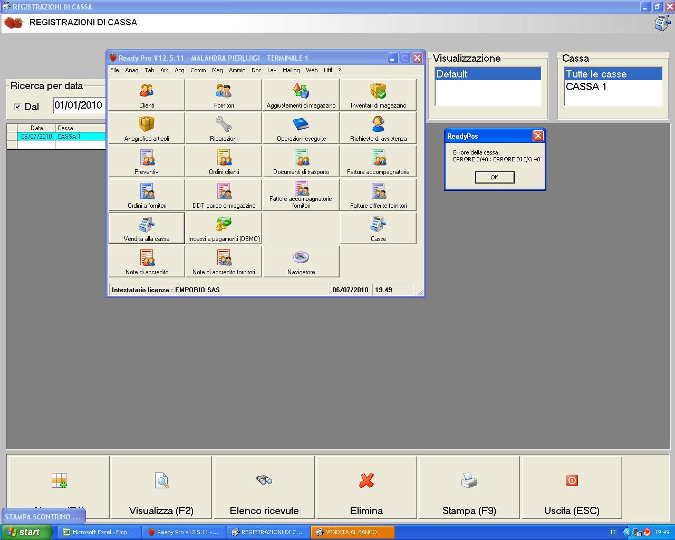Switch to Microsoft Excel taskbar item
Viewport: 675px width, 540px height.
pos(100,532)
